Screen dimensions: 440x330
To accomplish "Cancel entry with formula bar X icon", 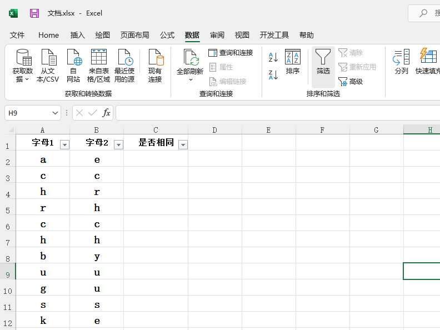I will tap(79, 113).
